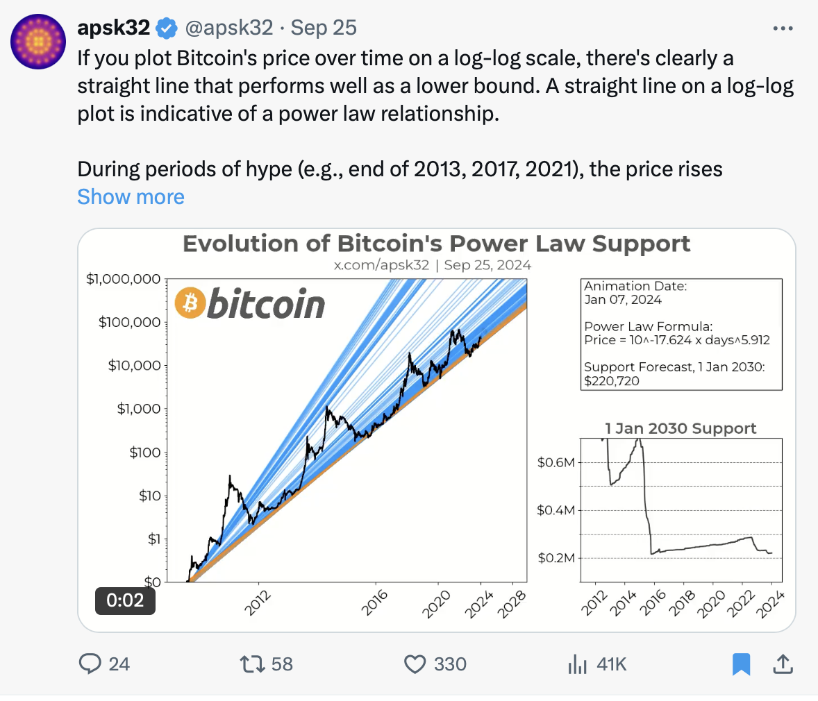Click the verified blue checkmark badge
The image size is (818, 701).
click(167, 28)
